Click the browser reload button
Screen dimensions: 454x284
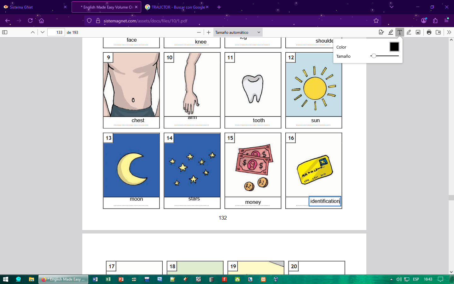(30, 21)
